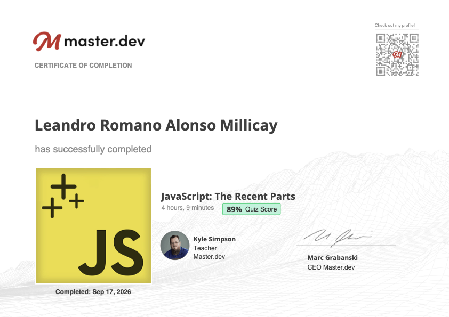Image resolution: width=449 pixels, height=317 pixels.
Task: Open the JavaScript course thumbnail image
Action: (93, 226)
